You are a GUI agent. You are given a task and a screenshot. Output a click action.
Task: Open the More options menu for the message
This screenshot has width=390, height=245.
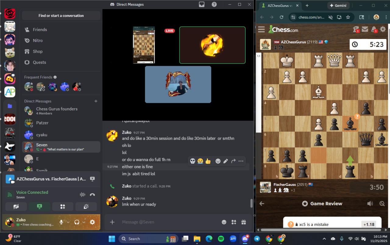click(x=241, y=161)
